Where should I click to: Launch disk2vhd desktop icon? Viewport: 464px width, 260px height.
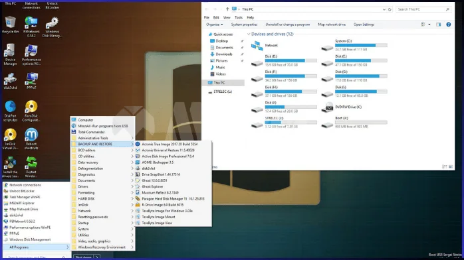[x=11, y=81]
